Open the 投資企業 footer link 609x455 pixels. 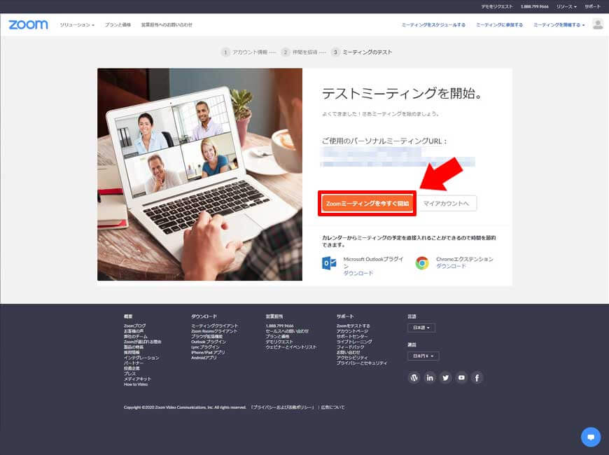(x=132, y=368)
